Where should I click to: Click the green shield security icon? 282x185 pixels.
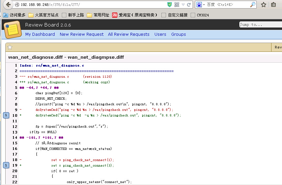pos(169,5)
